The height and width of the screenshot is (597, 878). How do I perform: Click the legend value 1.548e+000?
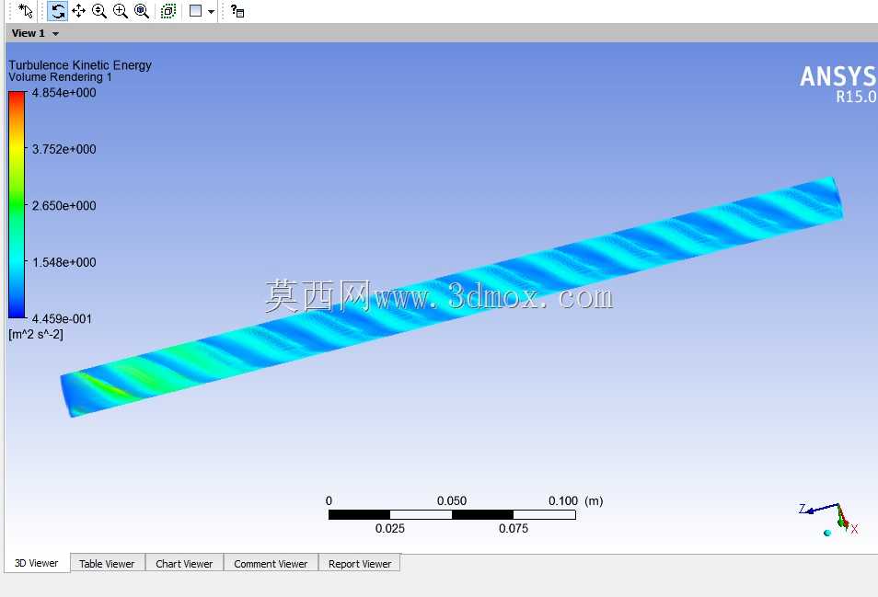(x=64, y=262)
